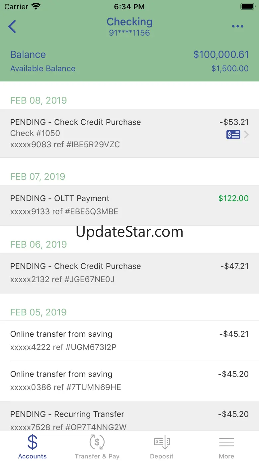
Task: Open the PENDING OLTT Payment transaction
Action: coord(129,205)
